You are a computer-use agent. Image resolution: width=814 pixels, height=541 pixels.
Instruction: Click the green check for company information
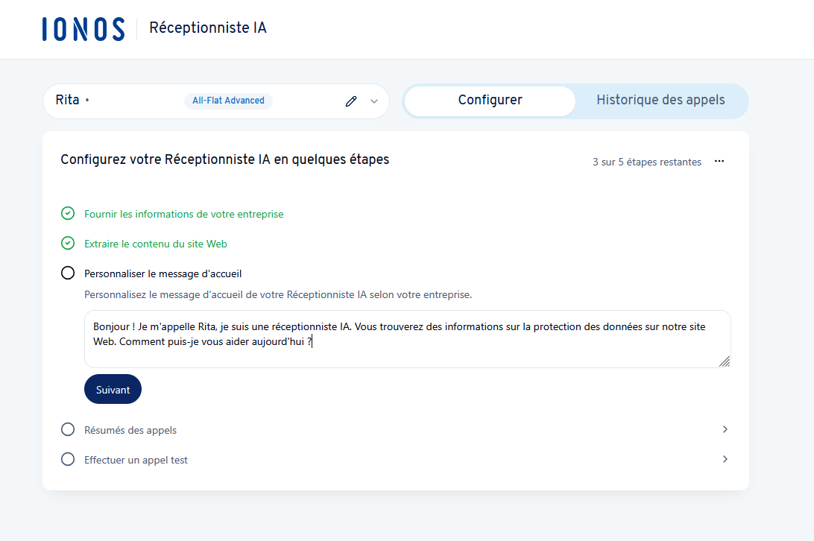click(68, 214)
